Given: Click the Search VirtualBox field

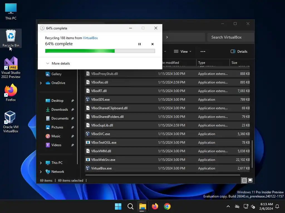Looking at the screenshot, I should pyautogui.click(x=230, y=37).
